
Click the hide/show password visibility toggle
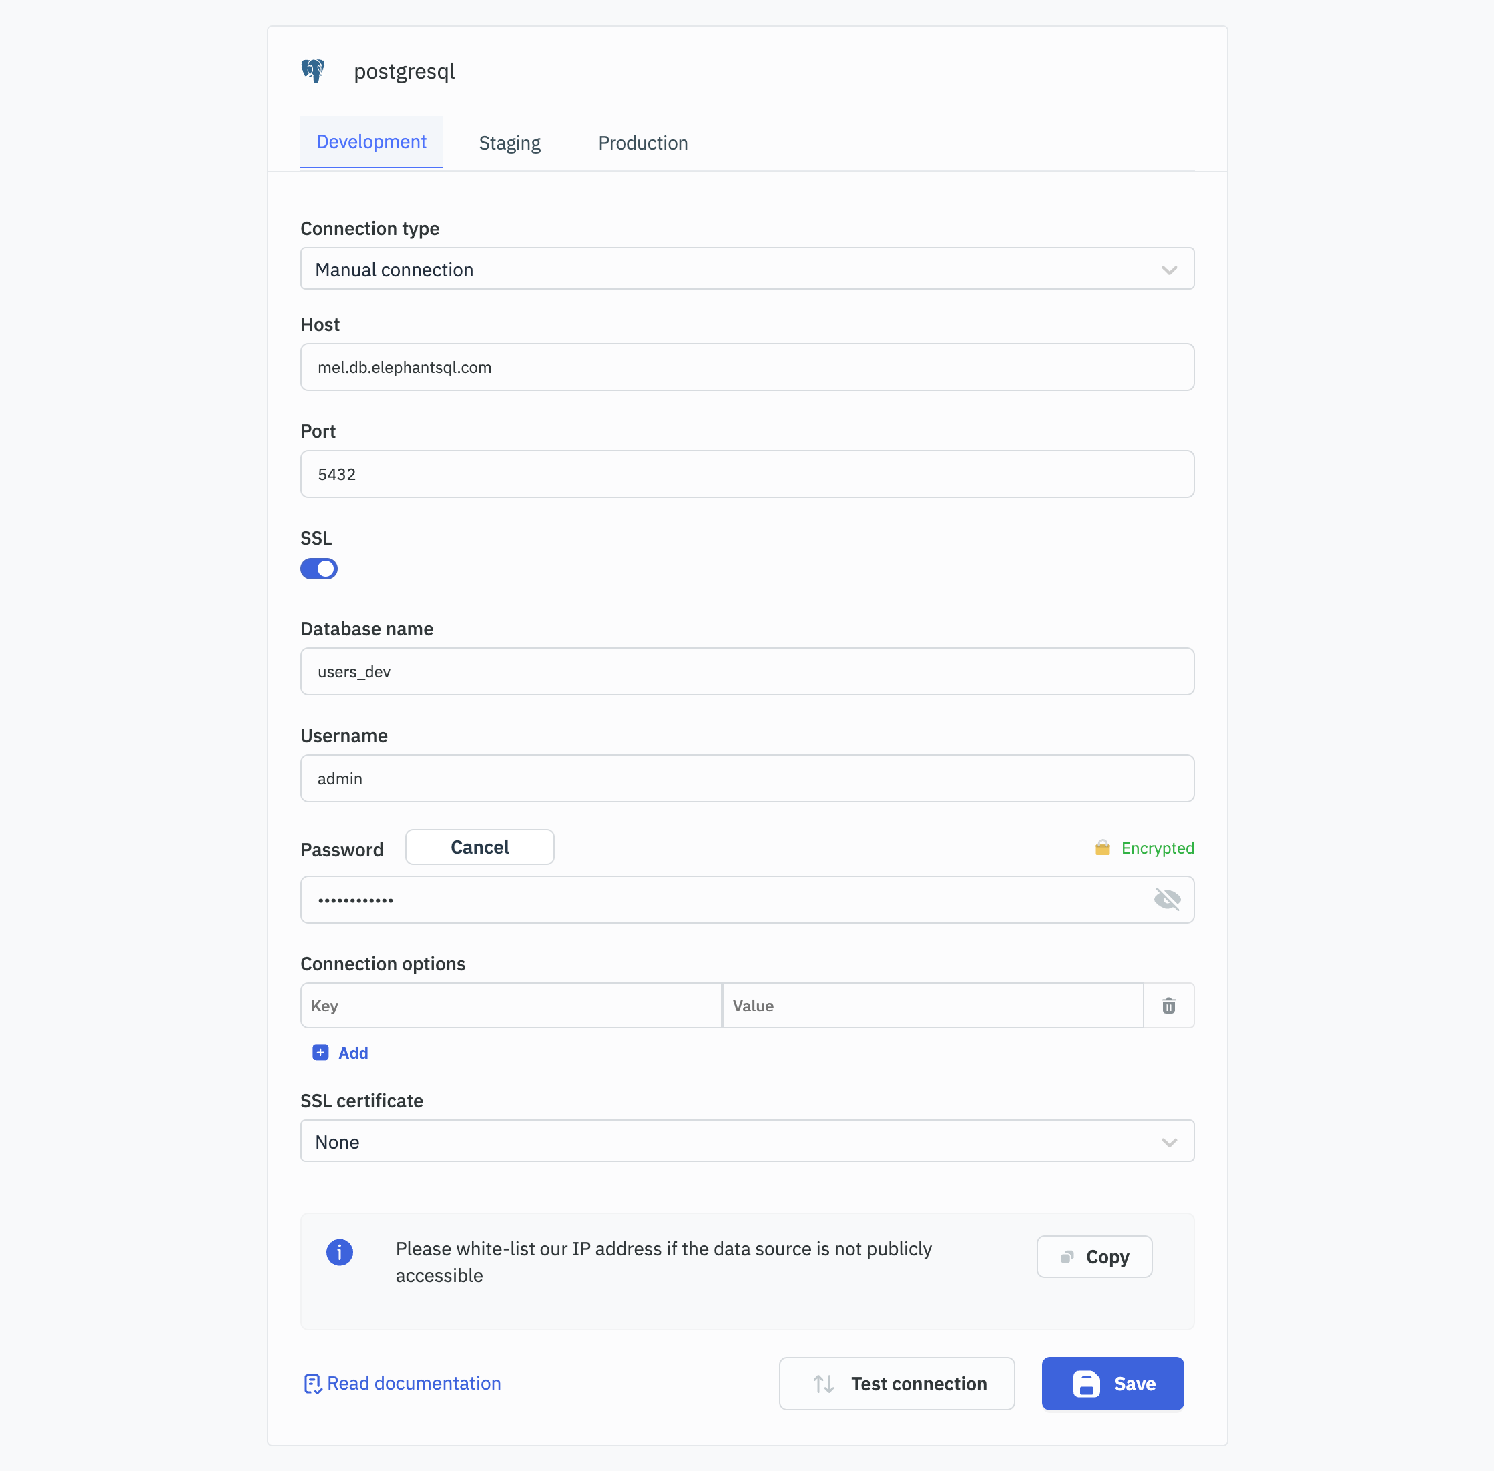1167,900
